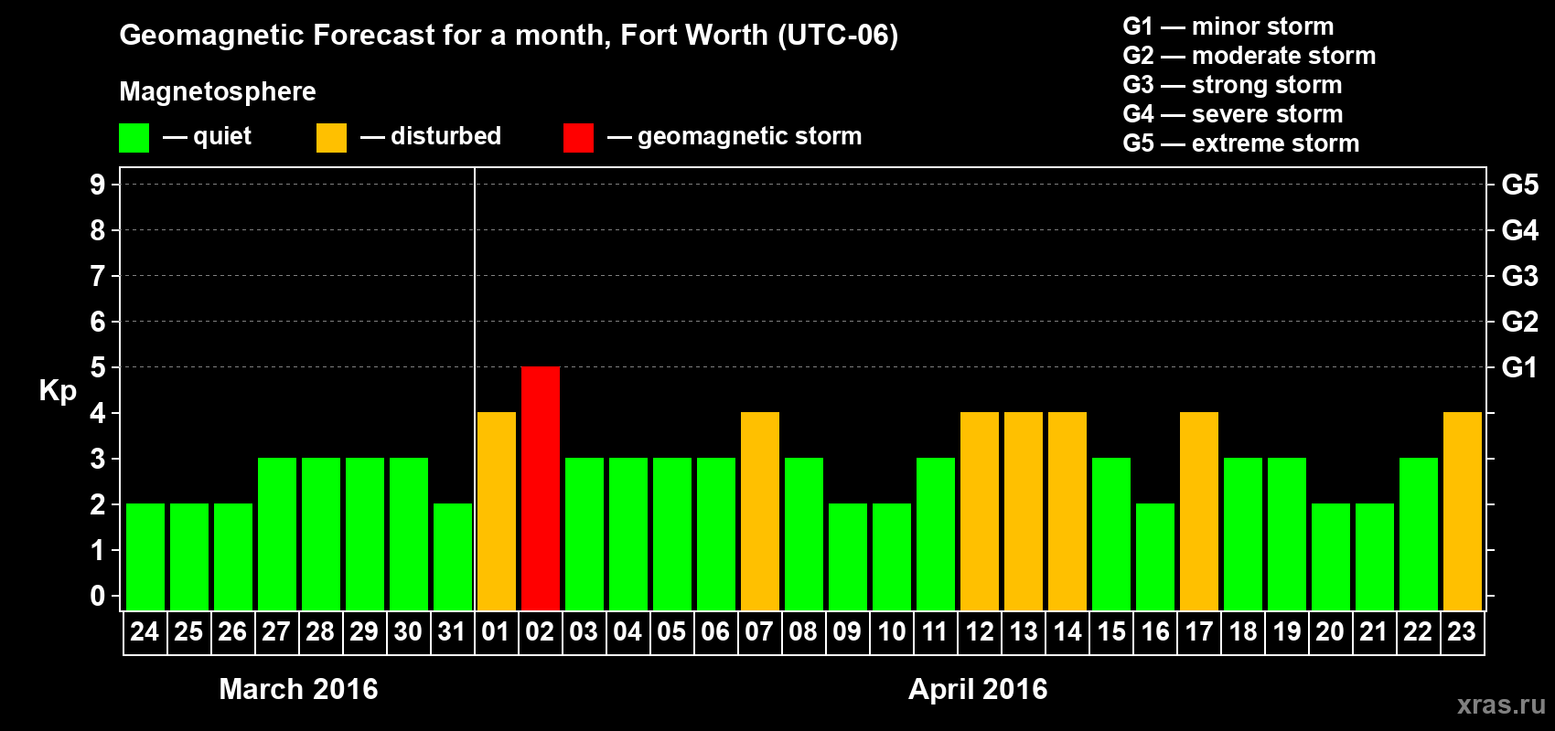The height and width of the screenshot is (731, 1555).
Task: Click the red geomagnetic storm legend swatch
Action: coord(578,138)
